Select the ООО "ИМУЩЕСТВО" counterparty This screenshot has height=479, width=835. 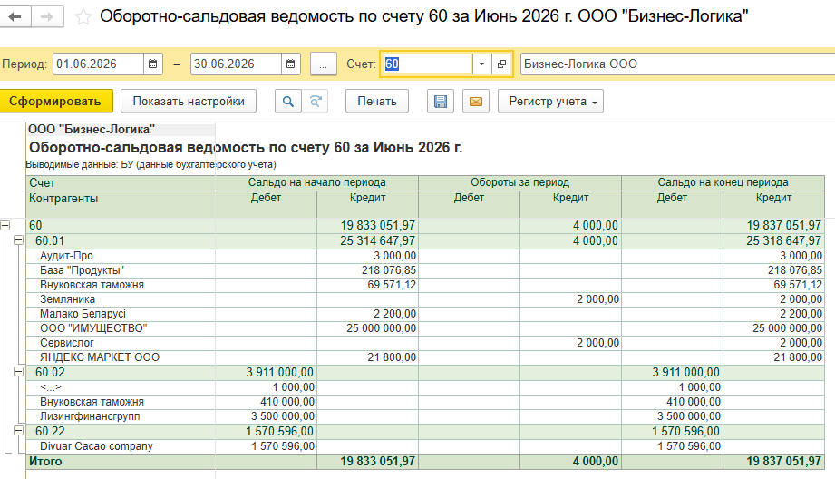coord(93,328)
